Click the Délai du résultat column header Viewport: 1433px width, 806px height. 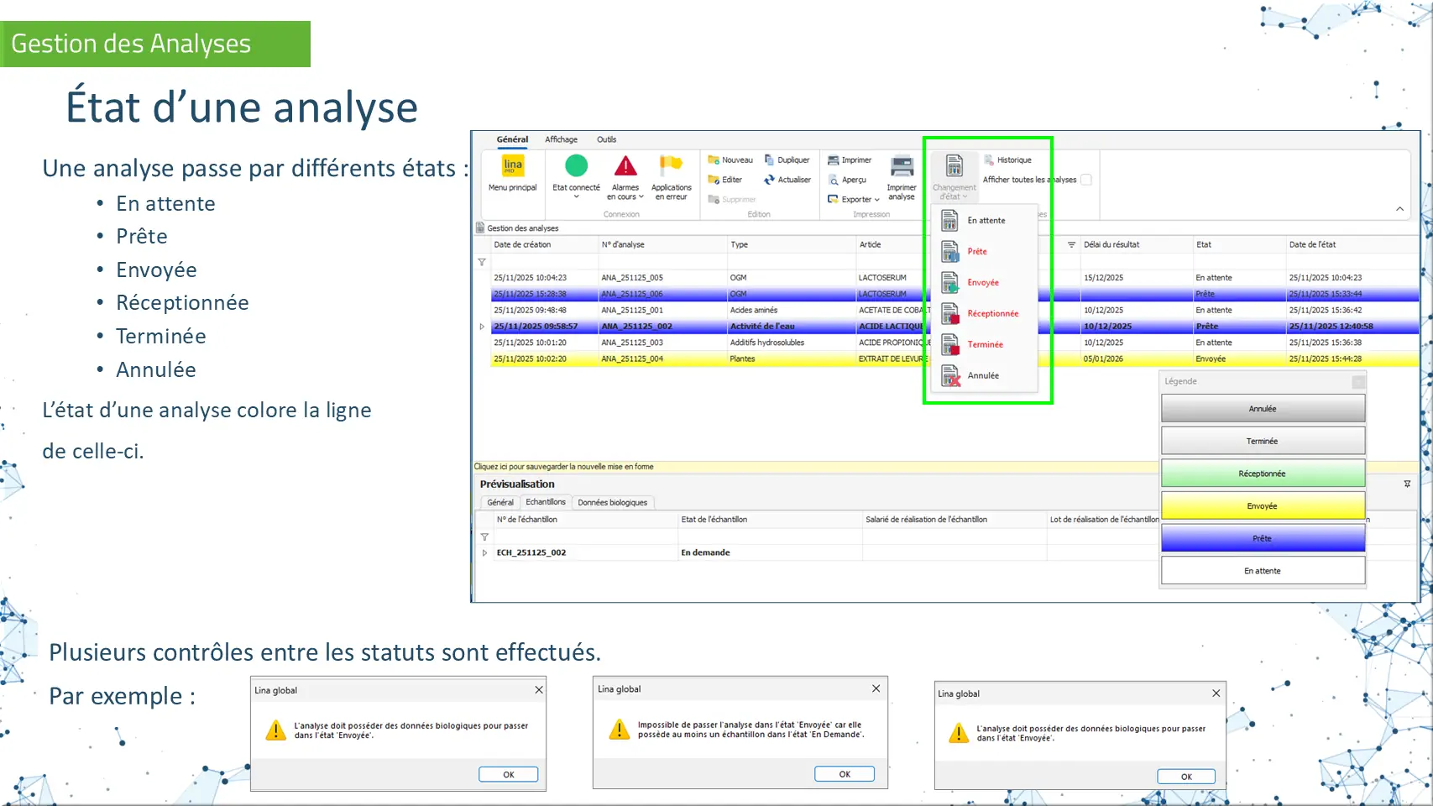coord(1111,245)
